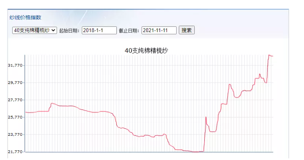Click the 搜索 search button
This screenshot has height=160, width=304.
[186, 30]
